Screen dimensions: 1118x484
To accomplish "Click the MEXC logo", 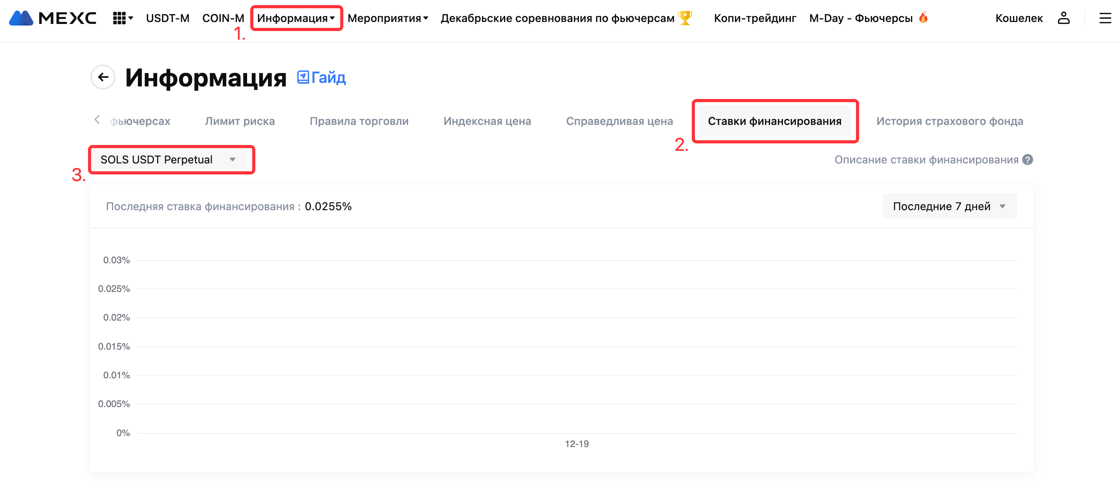I will pyautogui.click(x=52, y=18).
